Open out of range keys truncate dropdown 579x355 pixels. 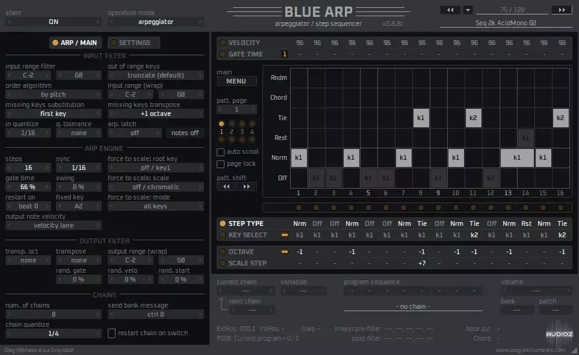point(156,75)
